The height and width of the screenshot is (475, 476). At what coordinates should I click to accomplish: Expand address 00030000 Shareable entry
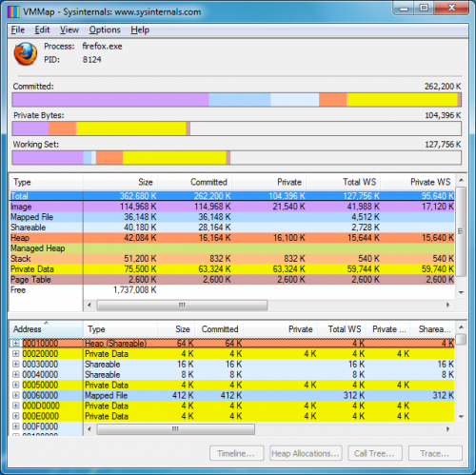click(x=16, y=364)
